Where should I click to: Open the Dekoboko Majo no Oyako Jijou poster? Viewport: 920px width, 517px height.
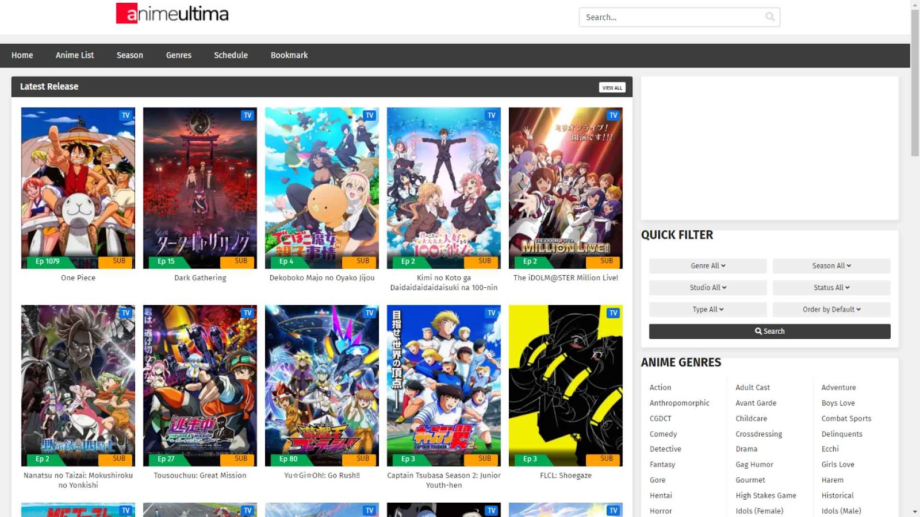click(x=322, y=188)
